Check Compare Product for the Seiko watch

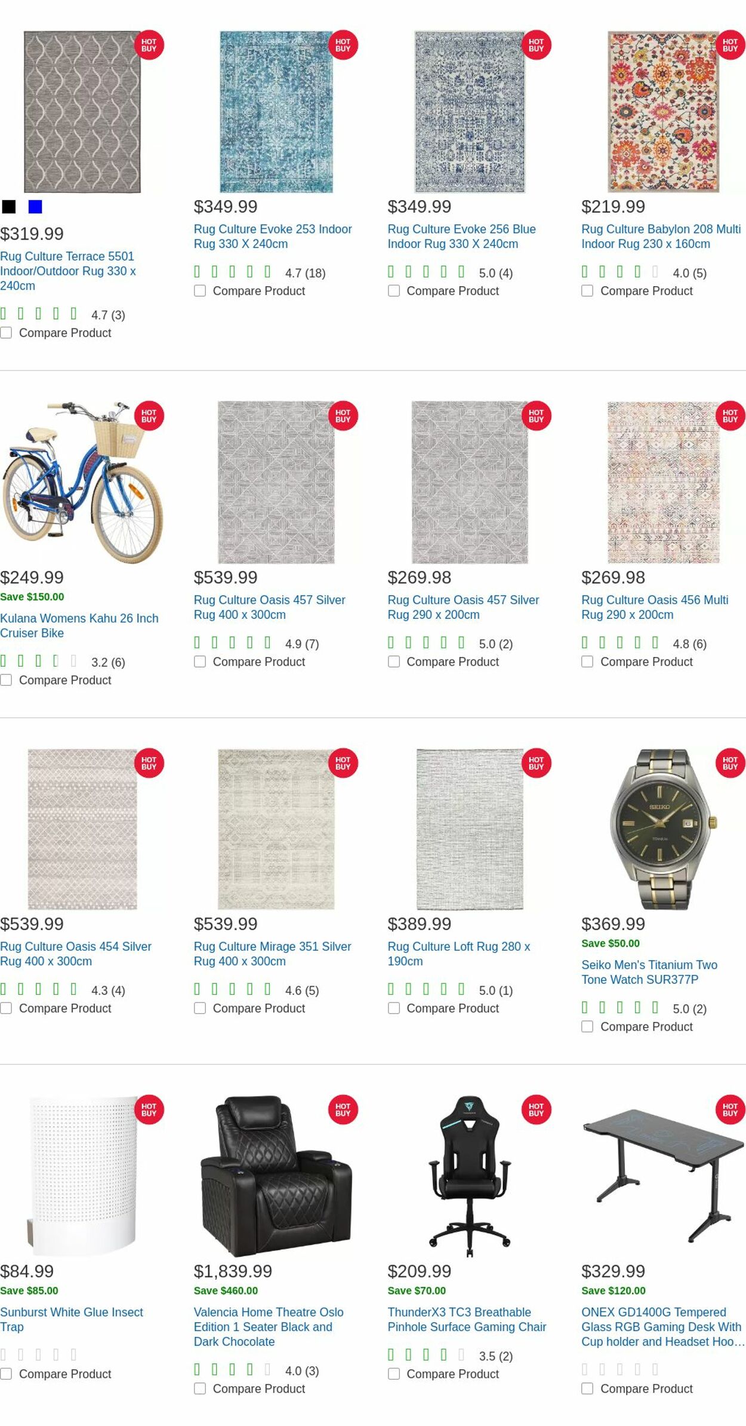tap(587, 1026)
